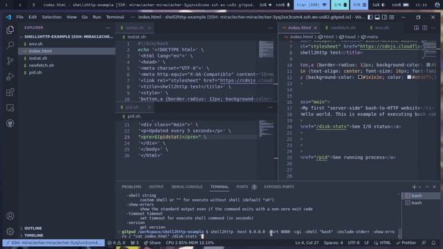Close the terminal panel
Image resolution: width=443 pixels, height=249 pixels.
pyautogui.click(x=434, y=187)
